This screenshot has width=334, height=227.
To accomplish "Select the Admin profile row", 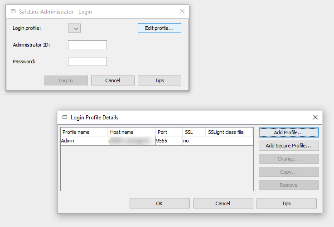I will click(84, 141).
